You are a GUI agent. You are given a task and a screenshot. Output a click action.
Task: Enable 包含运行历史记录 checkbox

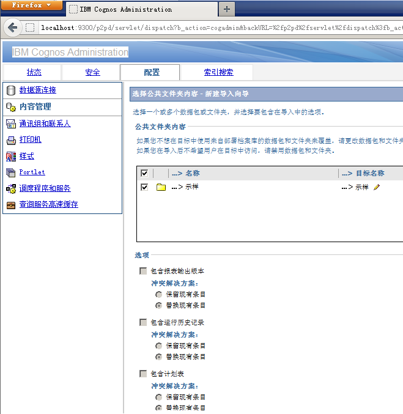(x=143, y=322)
